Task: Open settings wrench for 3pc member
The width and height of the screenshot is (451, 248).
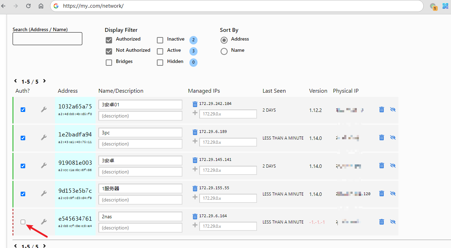Action: (x=44, y=138)
